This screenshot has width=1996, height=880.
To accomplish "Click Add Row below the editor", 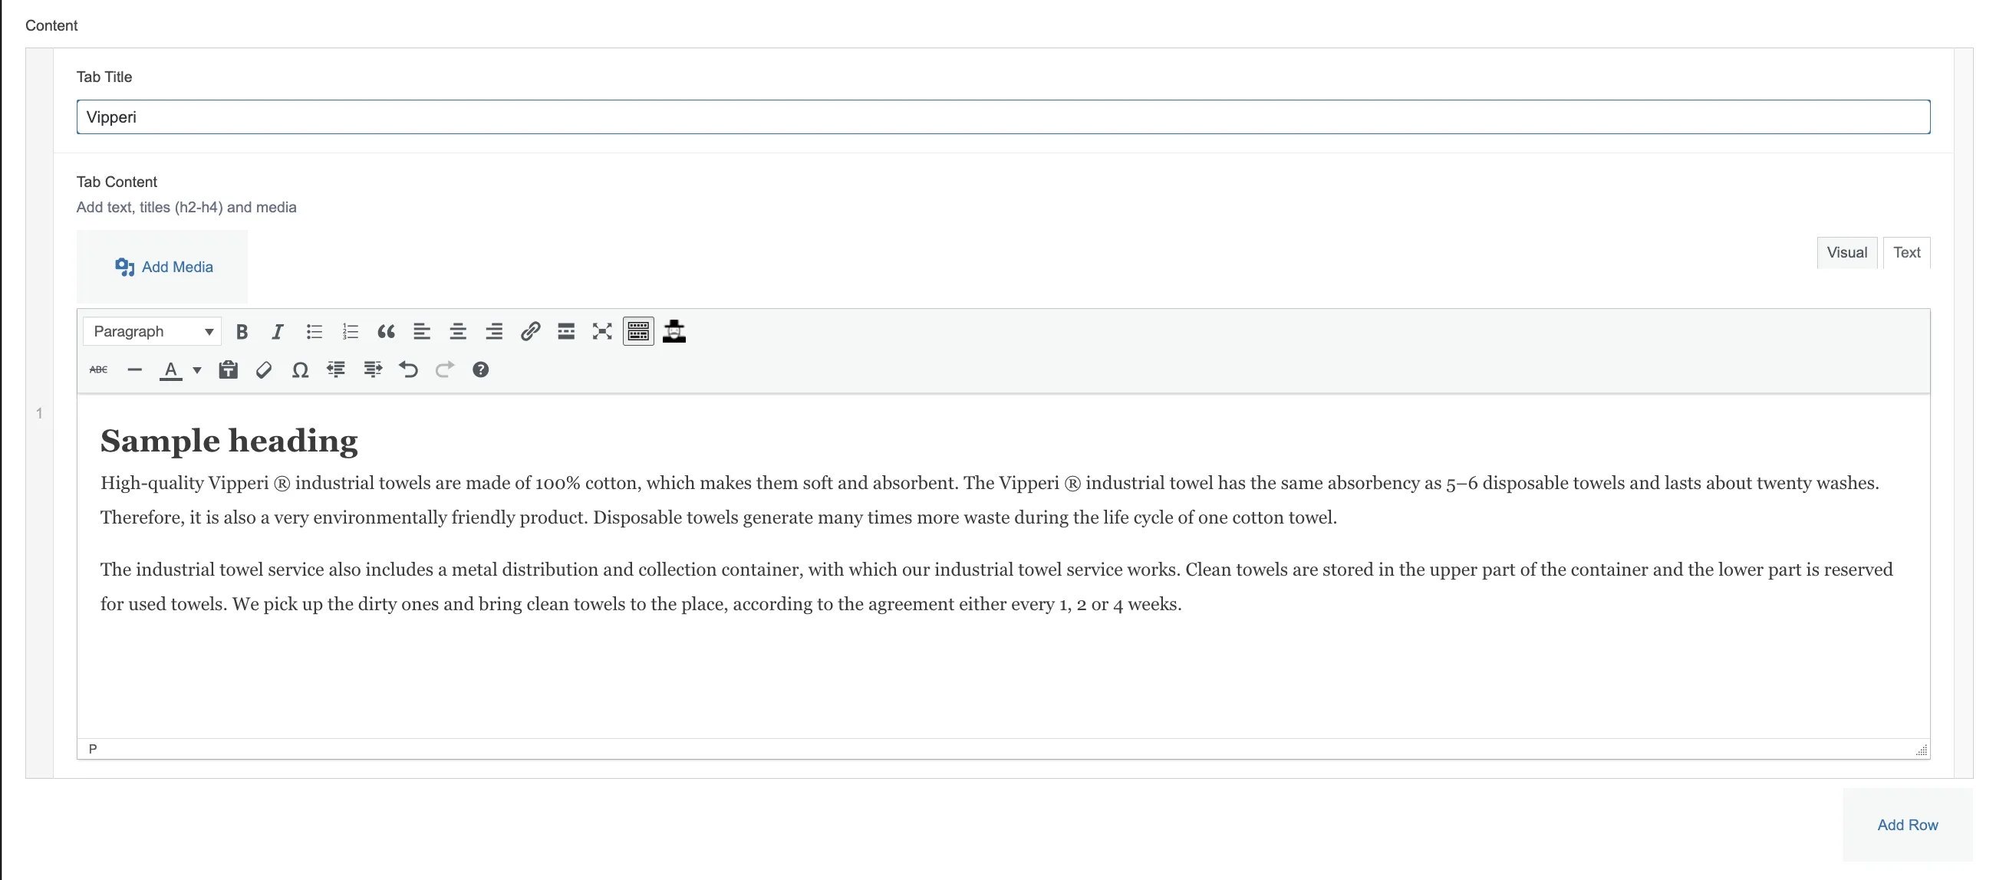I will click(1906, 824).
